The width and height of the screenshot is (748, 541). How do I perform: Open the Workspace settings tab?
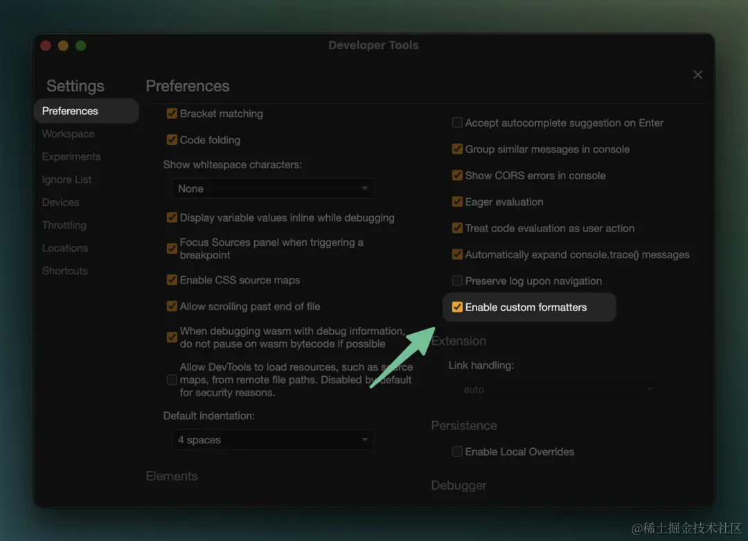pos(68,134)
